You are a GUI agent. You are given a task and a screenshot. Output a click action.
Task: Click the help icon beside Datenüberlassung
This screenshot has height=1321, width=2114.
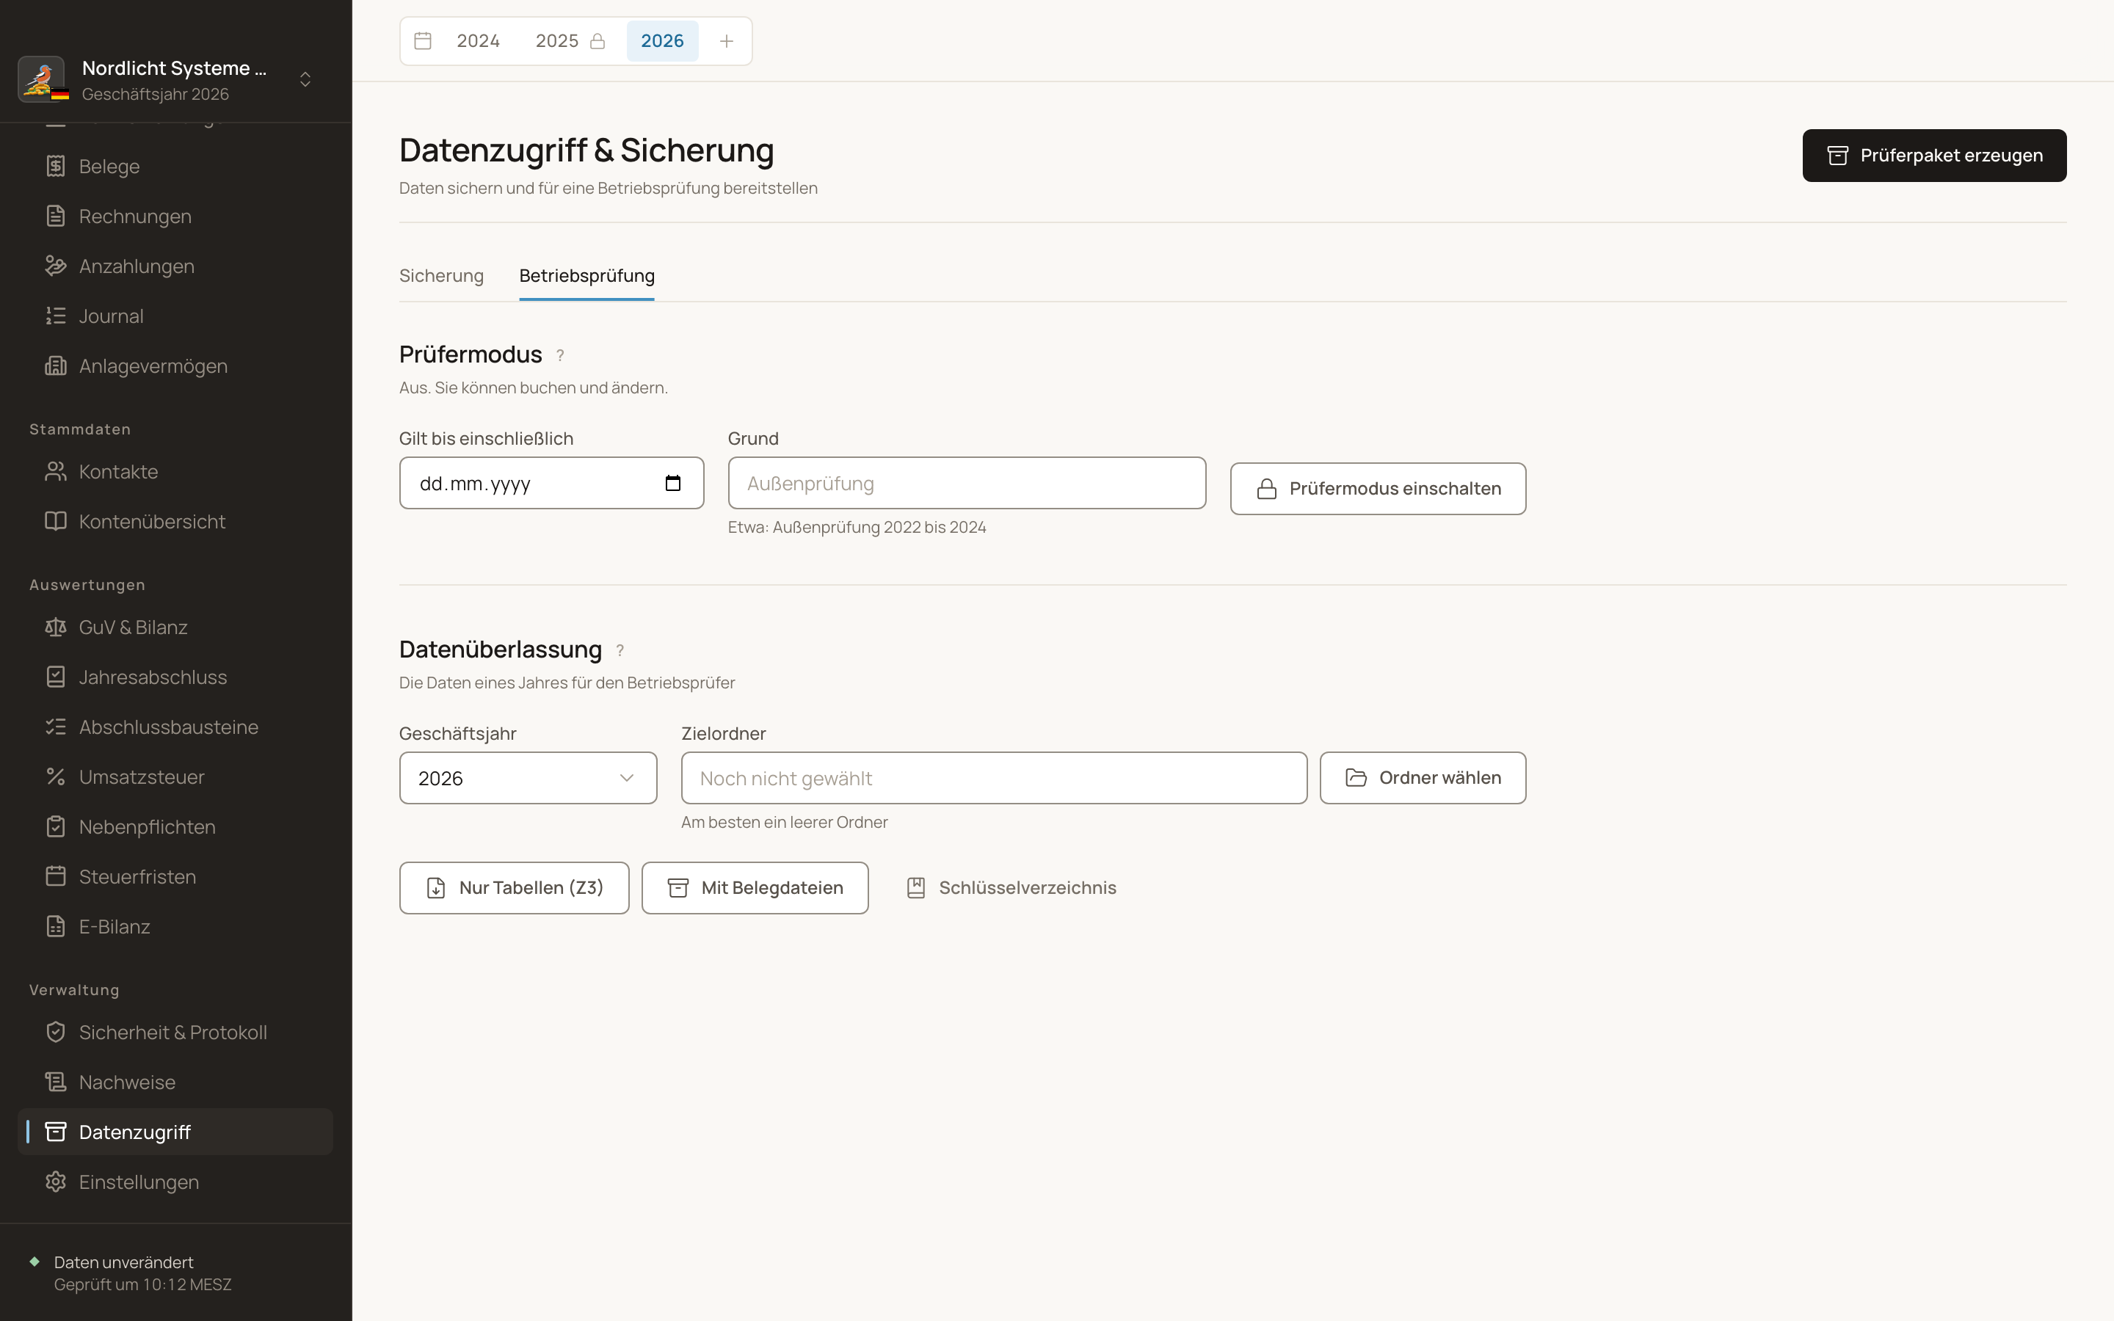tap(620, 651)
